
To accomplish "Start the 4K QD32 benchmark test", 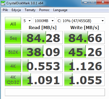I will click(13, 80).
